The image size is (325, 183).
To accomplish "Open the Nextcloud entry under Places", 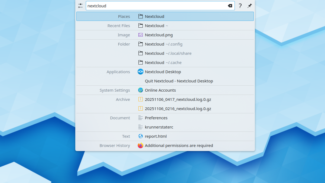I will [155, 16].
